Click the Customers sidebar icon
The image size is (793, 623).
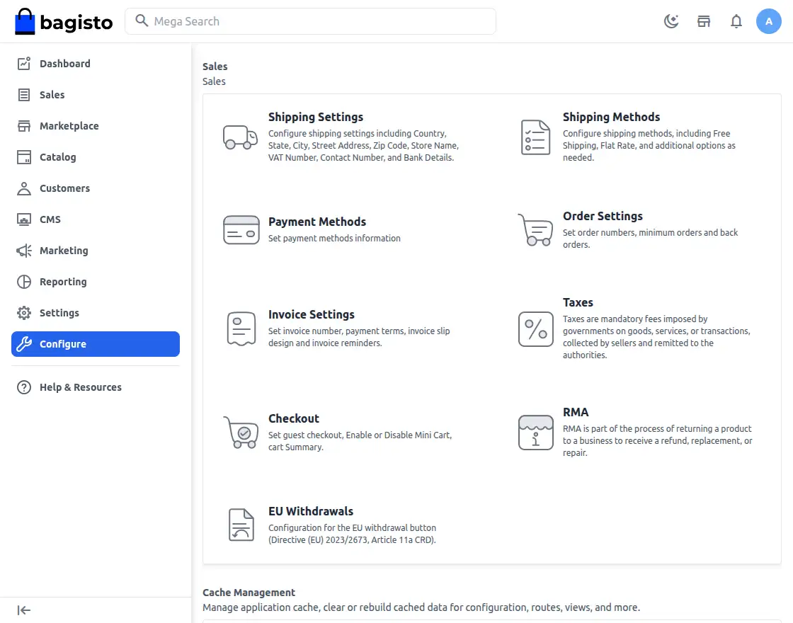coord(24,188)
